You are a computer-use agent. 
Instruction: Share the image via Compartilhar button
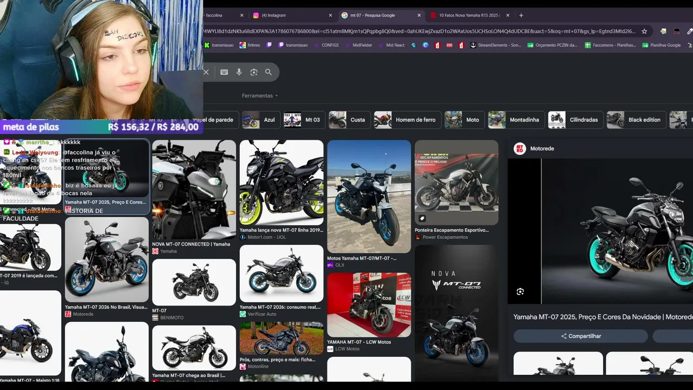(x=580, y=336)
